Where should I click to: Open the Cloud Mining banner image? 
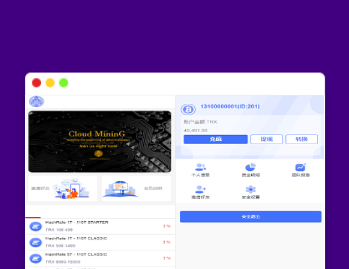[x=99, y=141]
